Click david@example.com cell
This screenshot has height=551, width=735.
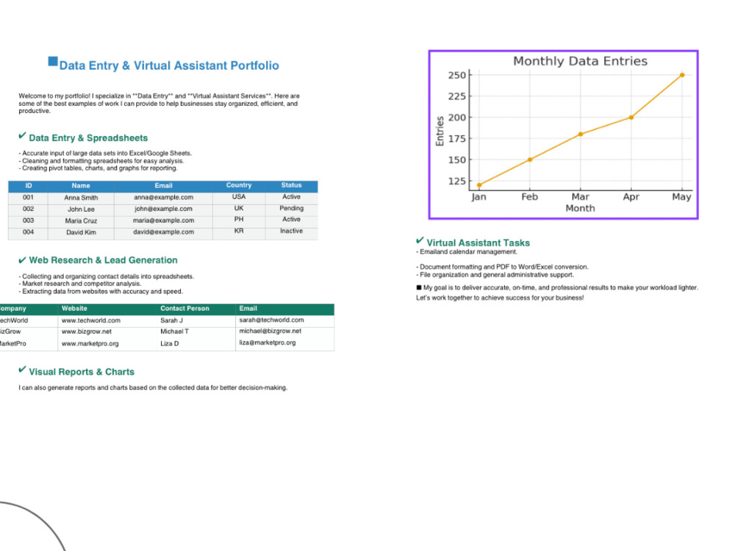163,232
